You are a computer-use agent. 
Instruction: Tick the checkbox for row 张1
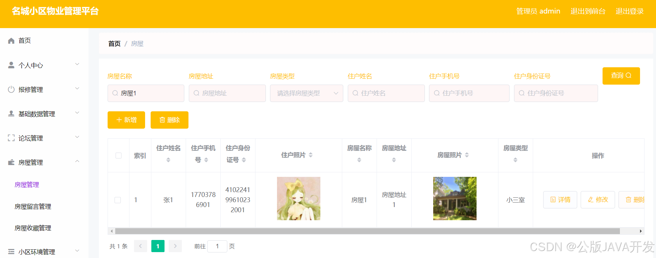click(118, 200)
